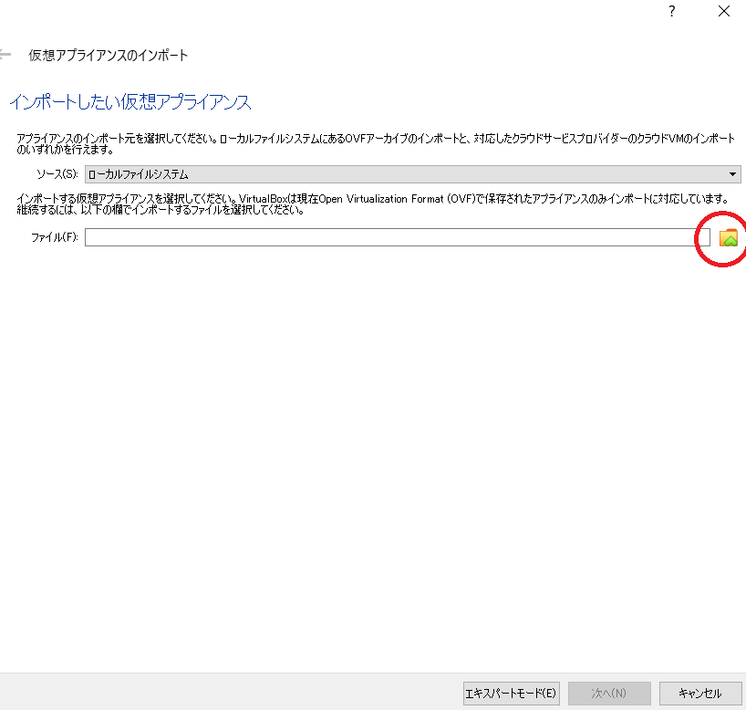The height and width of the screenshot is (710, 746).
Task: Click the ファイル(F): label
Action: 55,237
